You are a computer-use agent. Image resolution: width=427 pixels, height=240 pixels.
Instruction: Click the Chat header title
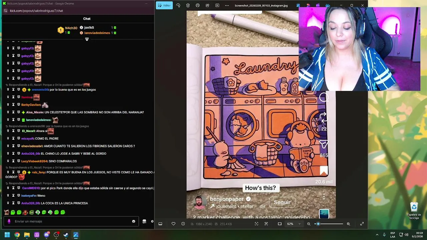(x=87, y=19)
